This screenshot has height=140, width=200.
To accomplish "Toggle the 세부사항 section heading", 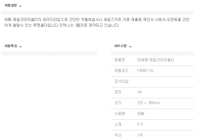I will pos(120,46).
